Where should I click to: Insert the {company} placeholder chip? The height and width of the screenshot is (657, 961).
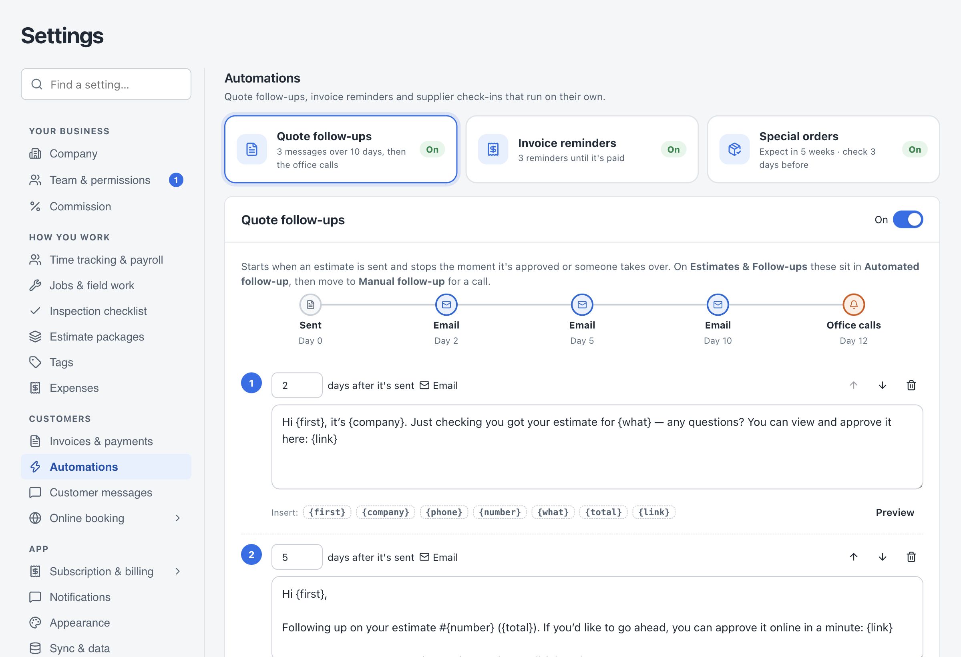click(385, 512)
